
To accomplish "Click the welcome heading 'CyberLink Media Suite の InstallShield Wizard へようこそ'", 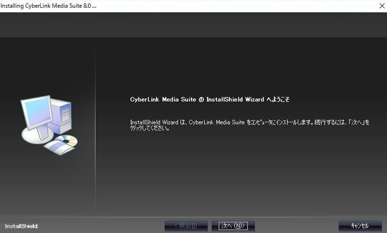I will [x=210, y=100].
